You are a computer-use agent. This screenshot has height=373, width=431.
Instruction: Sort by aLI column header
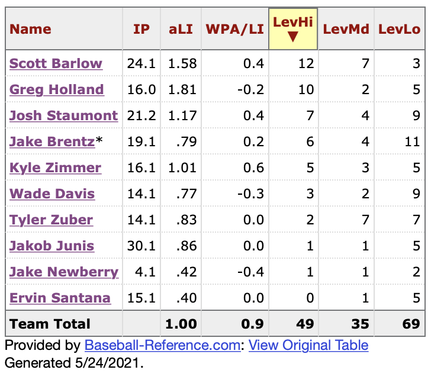coord(180,29)
